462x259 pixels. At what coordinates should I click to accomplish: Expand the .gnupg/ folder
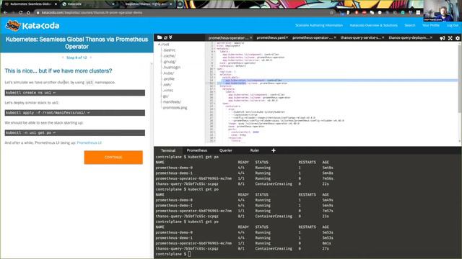coord(170,62)
